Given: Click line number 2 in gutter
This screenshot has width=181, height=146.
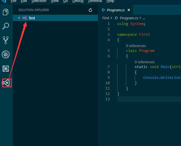Looking at the screenshot, I should pyautogui.click(x=108, y=29).
